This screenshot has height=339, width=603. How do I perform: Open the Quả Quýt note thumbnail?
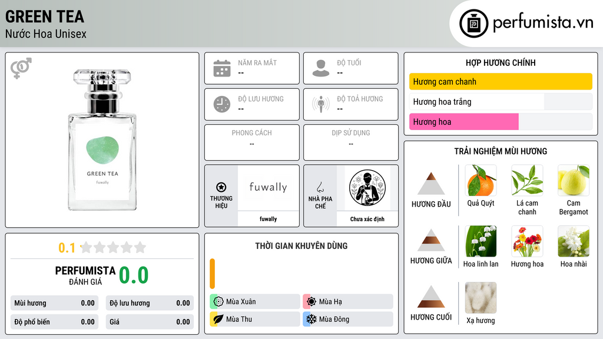[x=481, y=180]
